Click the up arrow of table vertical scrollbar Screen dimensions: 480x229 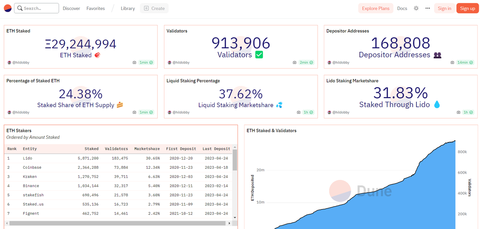(x=235, y=147)
